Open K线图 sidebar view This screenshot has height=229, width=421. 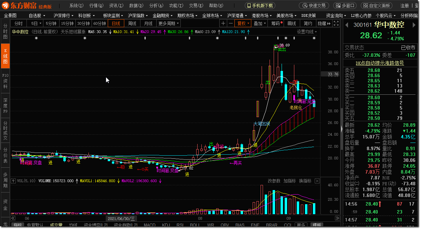point(5,56)
